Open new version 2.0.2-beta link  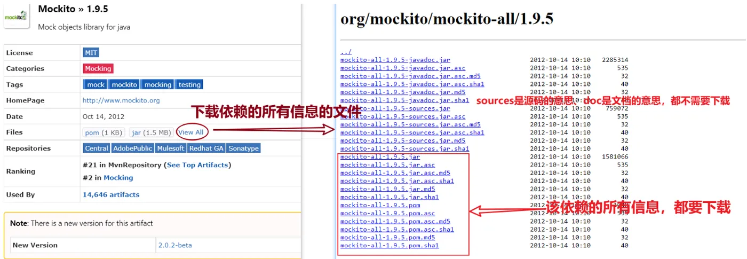coord(175,245)
